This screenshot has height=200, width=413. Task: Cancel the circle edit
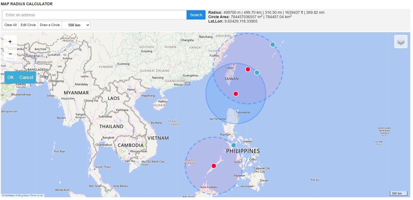coord(26,77)
